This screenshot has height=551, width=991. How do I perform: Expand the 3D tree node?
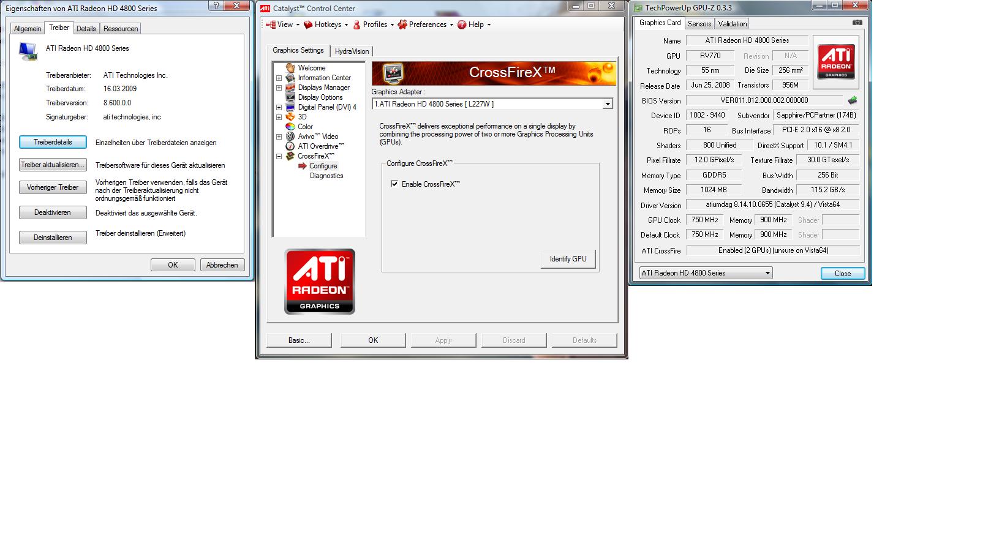tap(279, 117)
